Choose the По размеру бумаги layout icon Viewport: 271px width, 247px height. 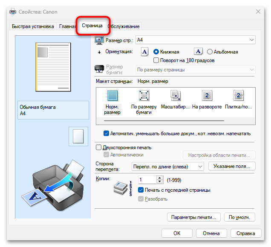coord(144,96)
